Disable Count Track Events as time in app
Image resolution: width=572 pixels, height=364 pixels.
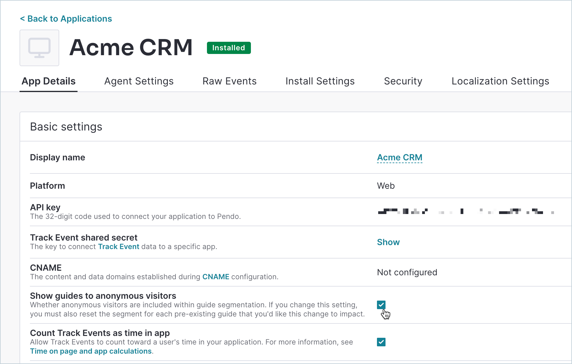point(381,342)
